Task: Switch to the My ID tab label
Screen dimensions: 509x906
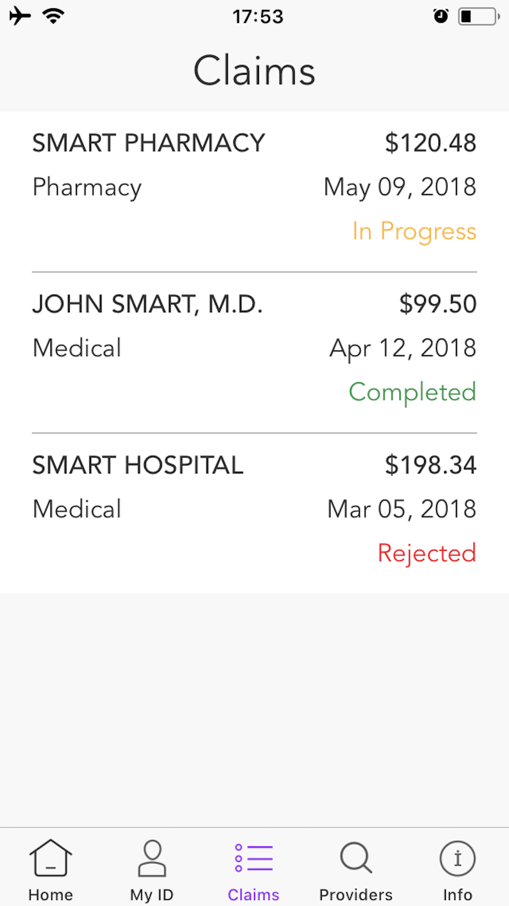Action: [152, 895]
